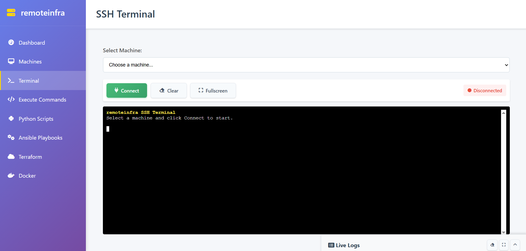Click the Terminal prompt icon in sidebar

11,80
